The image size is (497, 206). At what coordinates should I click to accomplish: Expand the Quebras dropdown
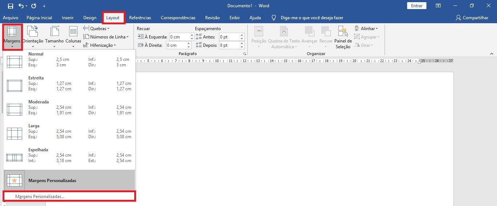[96, 29]
